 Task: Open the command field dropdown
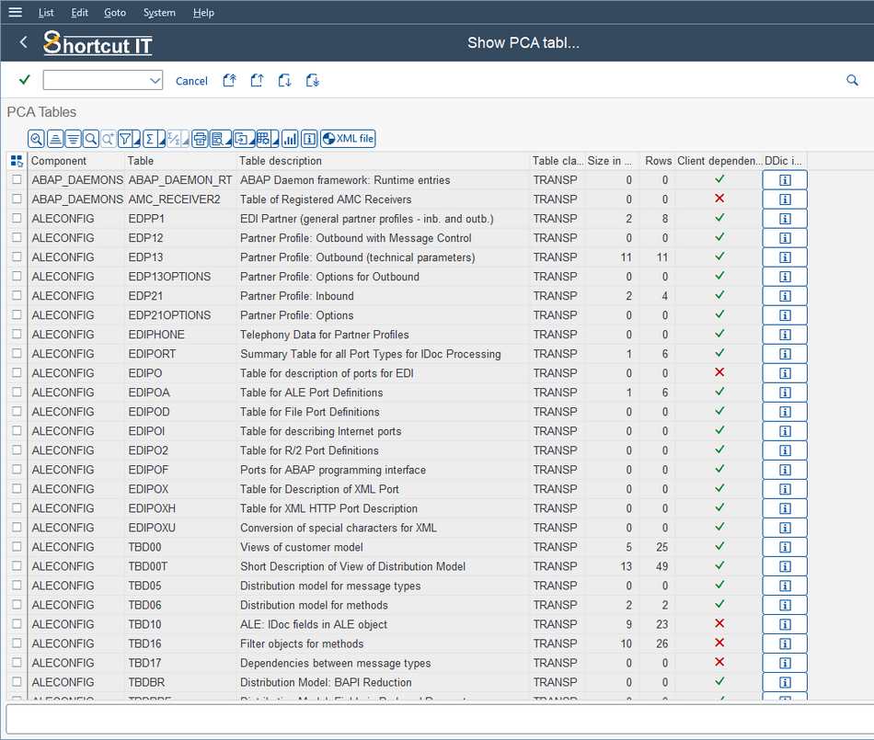[x=156, y=80]
